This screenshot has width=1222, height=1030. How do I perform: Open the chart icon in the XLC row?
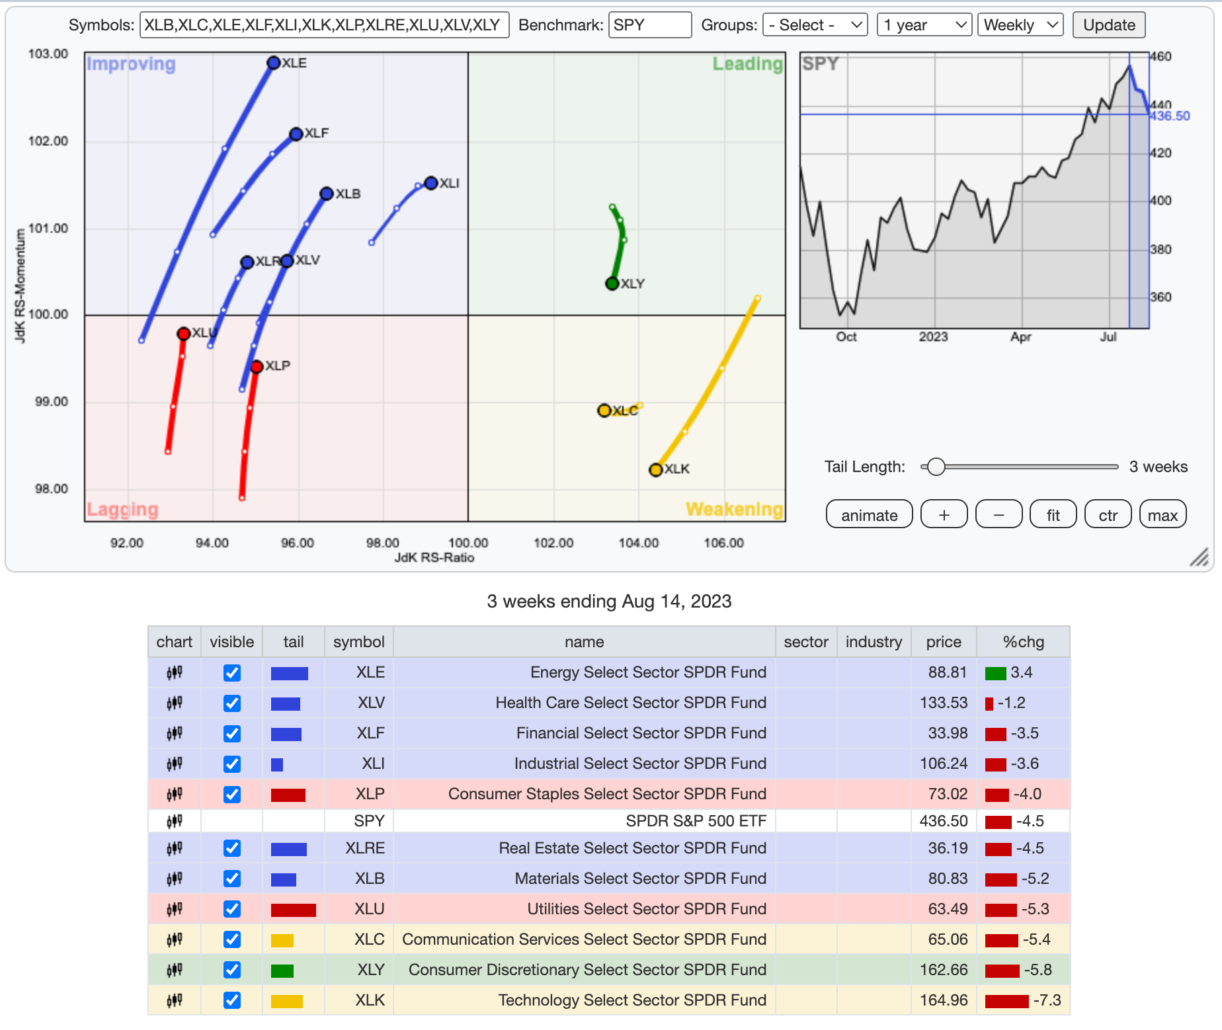click(175, 940)
